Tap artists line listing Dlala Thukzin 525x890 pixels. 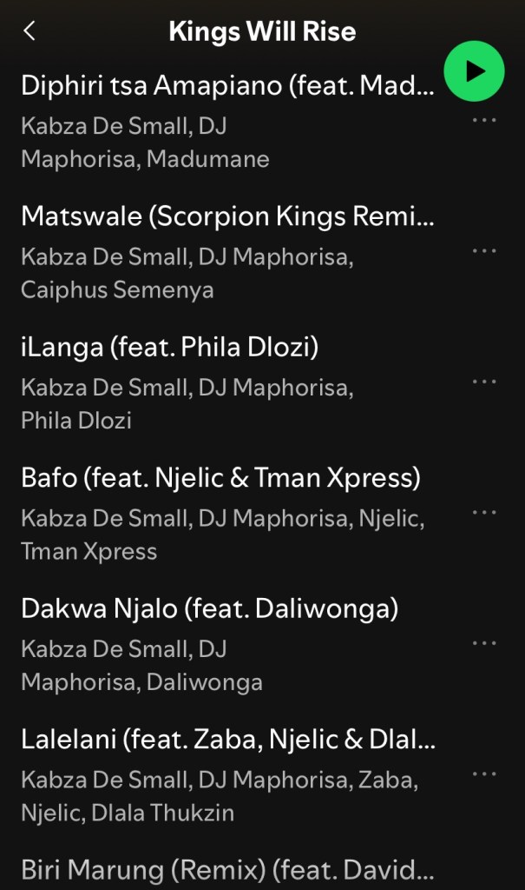coord(220,796)
